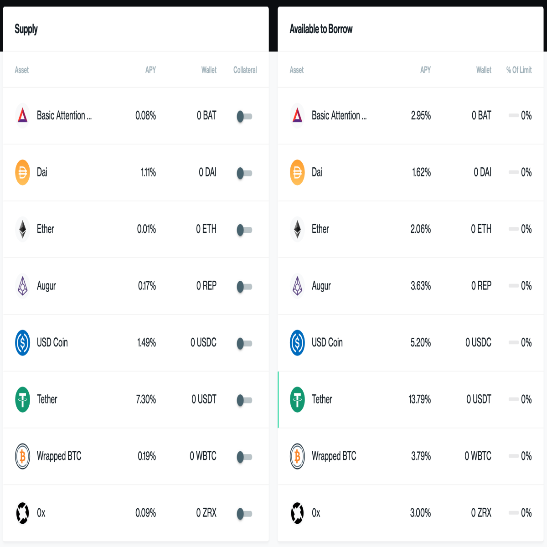This screenshot has height=547, width=547.
Task: Click the Dai icon in Supply list
Action: [22, 172]
